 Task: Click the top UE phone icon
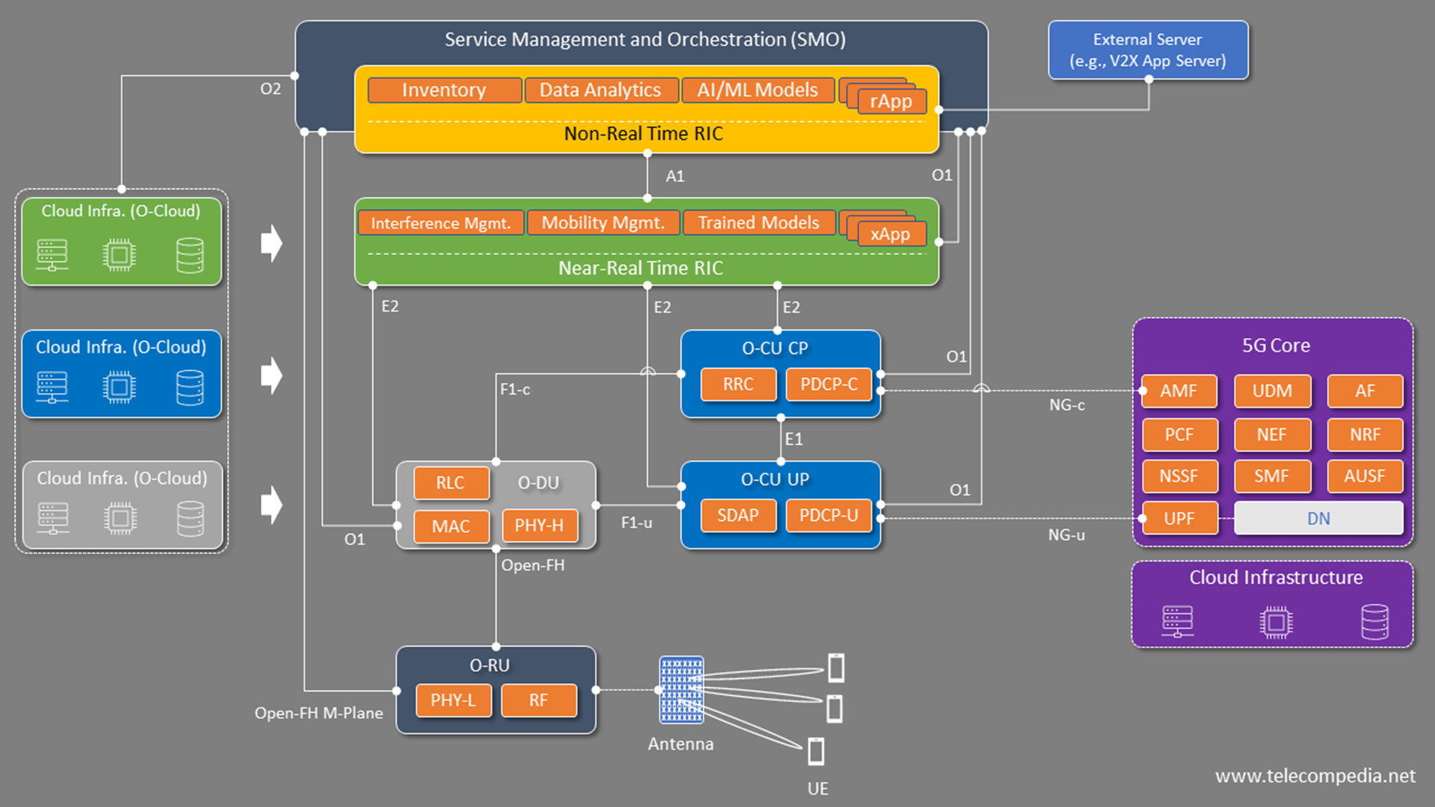point(836,667)
